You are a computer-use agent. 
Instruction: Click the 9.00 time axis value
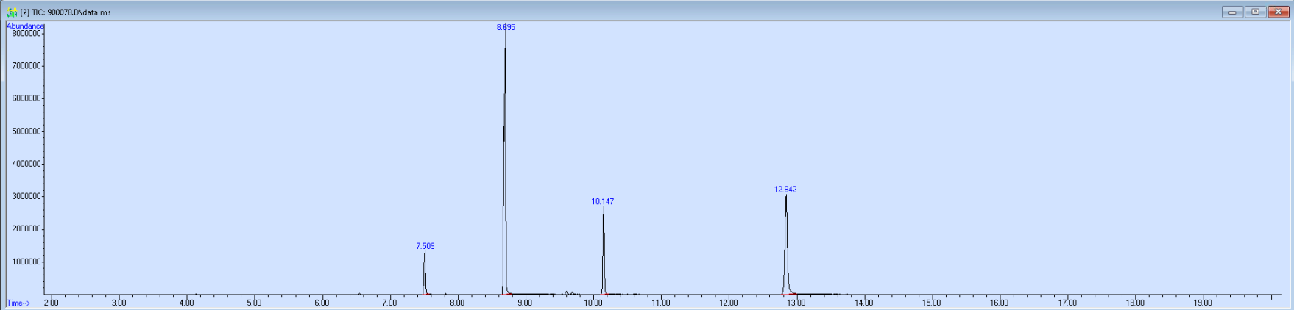click(525, 303)
